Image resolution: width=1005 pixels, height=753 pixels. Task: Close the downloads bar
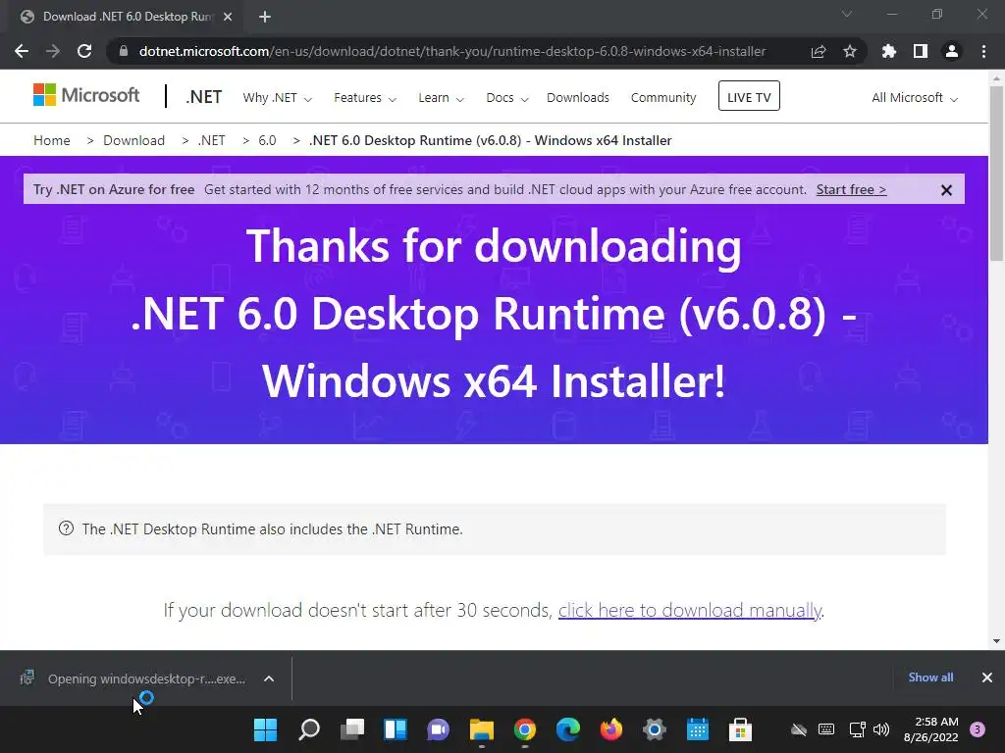coord(987,678)
